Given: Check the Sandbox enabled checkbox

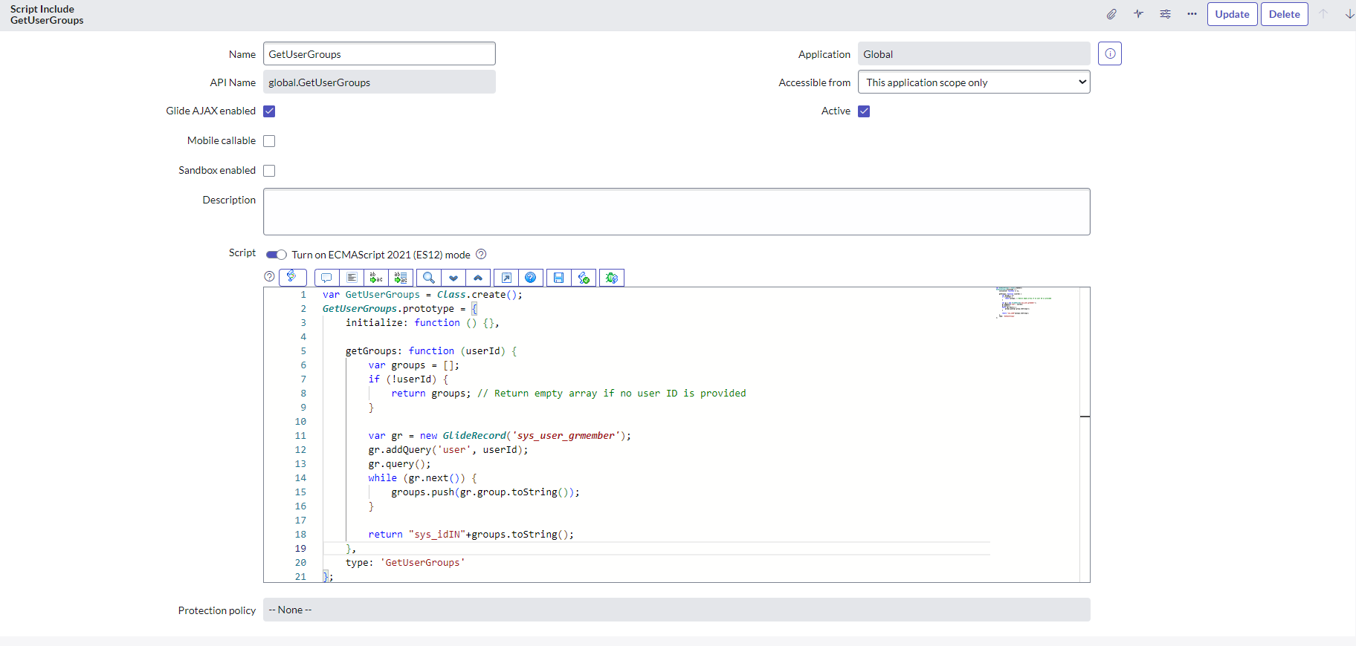Looking at the screenshot, I should point(269,171).
